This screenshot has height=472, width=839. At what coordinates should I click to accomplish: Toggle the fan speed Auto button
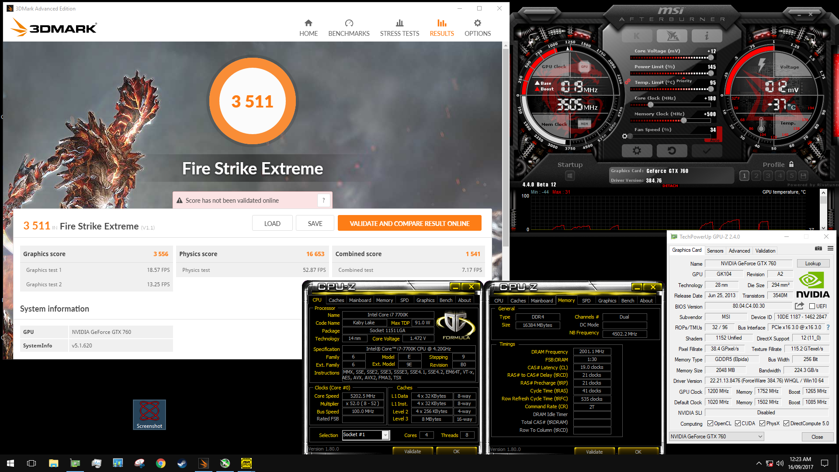pos(714,140)
